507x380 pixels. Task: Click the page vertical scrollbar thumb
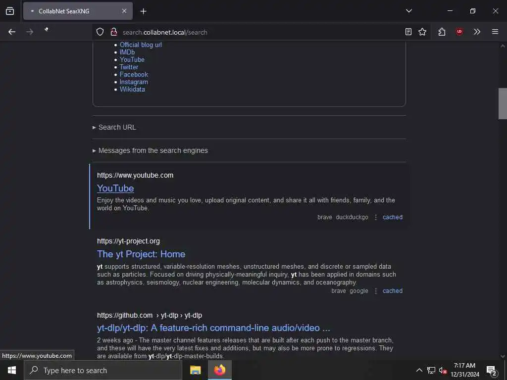pyautogui.click(x=503, y=103)
